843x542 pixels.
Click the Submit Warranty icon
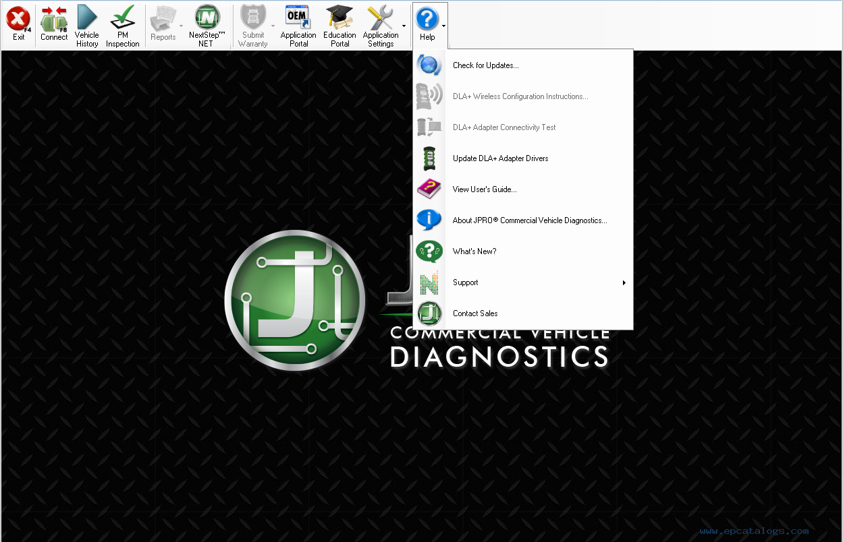point(253,17)
